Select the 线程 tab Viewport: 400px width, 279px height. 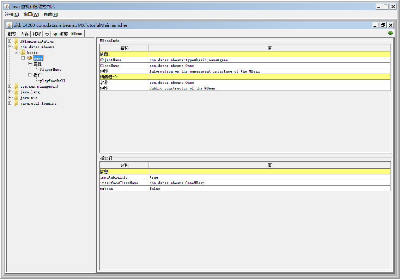coord(36,33)
